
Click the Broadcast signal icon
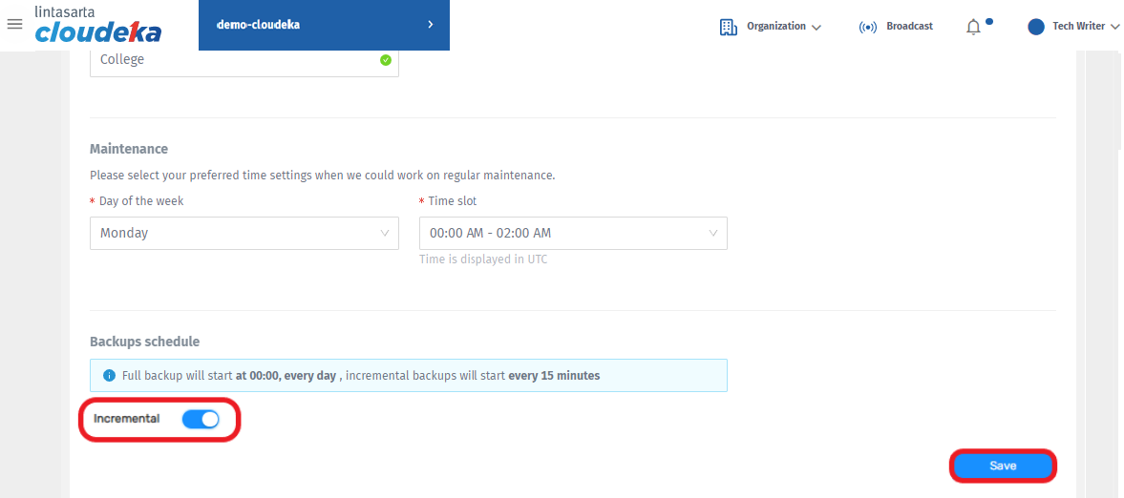tap(868, 27)
